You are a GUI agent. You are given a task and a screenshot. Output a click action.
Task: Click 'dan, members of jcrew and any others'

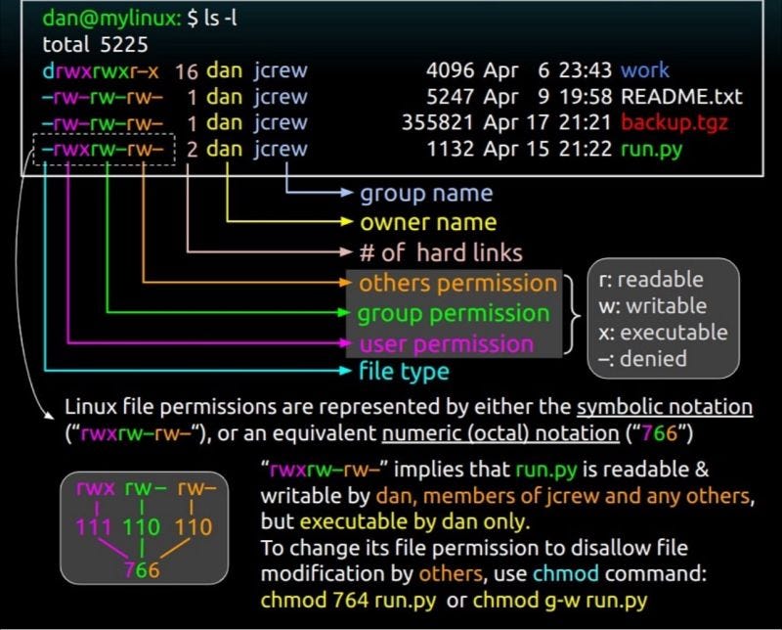(x=564, y=496)
